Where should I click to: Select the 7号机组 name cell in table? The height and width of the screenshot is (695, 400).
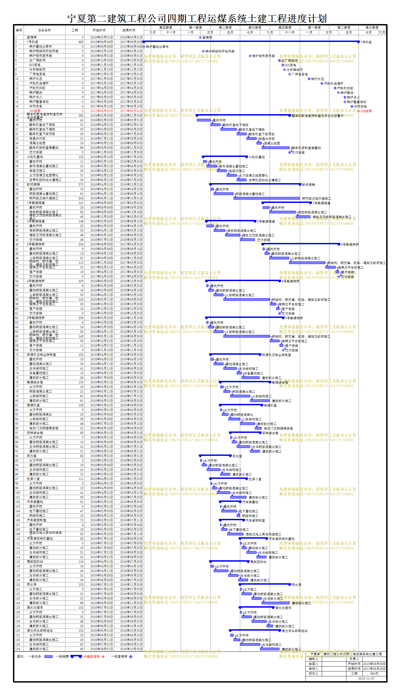(x=44, y=42)
